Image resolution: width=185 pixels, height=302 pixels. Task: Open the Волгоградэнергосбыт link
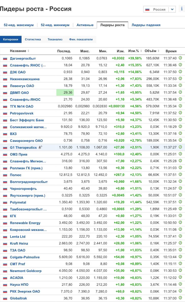pos(29,182)
